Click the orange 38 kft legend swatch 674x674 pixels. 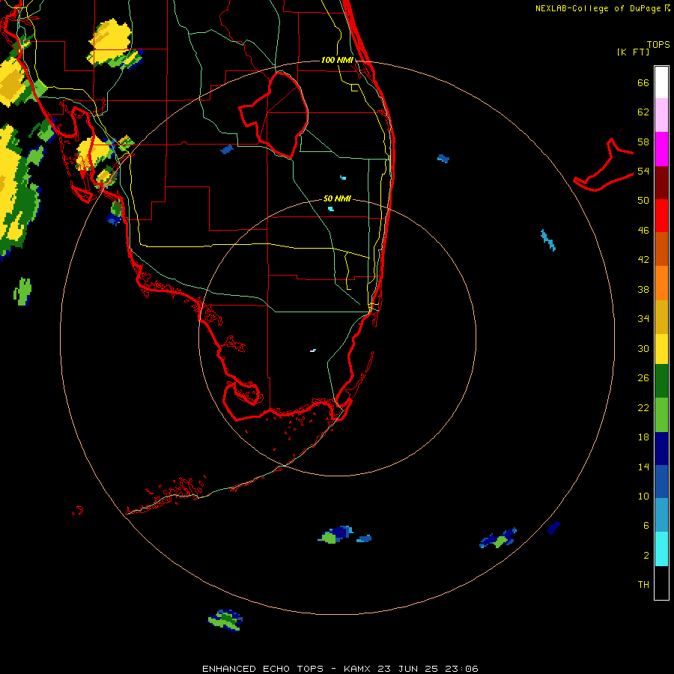click(x=661, y=283)
